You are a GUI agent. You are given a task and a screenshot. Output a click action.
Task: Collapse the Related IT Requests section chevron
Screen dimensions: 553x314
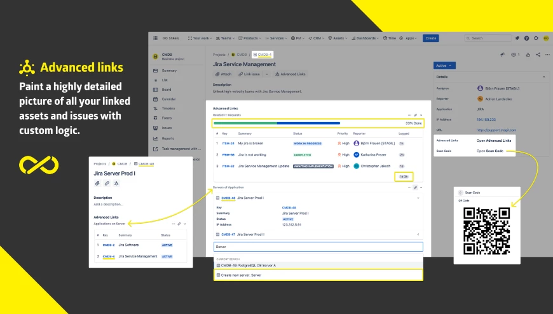[x=421, y=115]
